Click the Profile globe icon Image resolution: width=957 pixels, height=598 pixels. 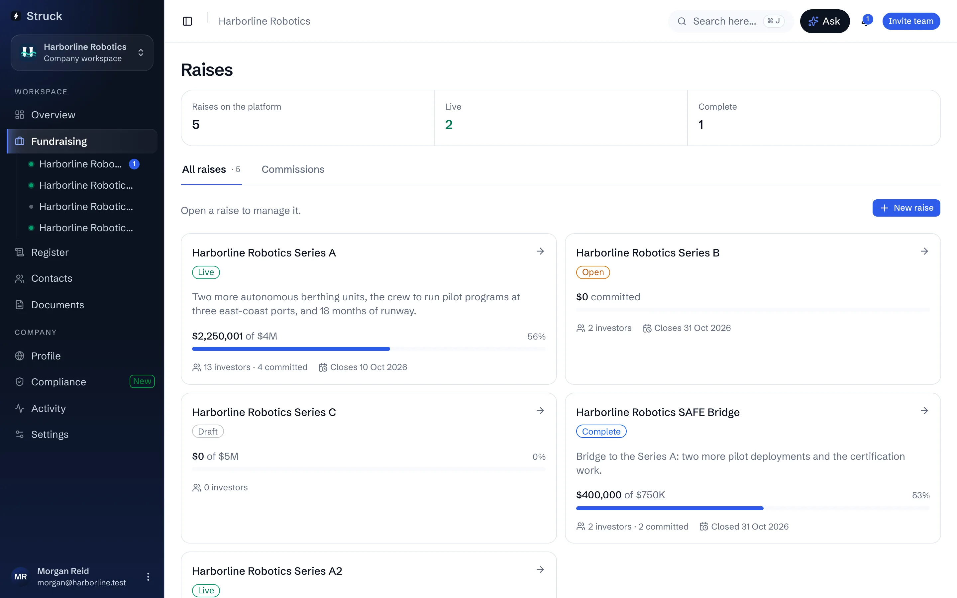19,356
